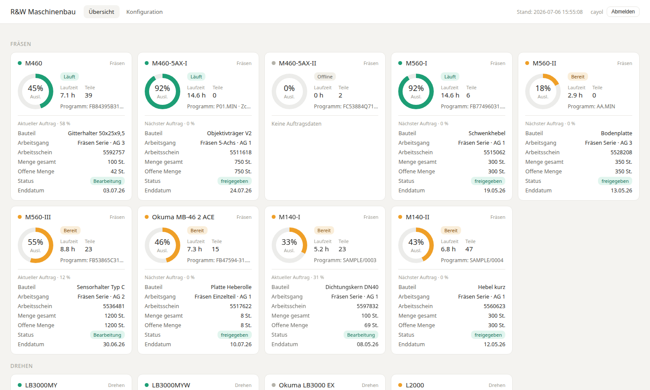The width and height of the screenshot is (650, 390).
Task: Click the green status dot of M460
Action: point(19,63)
